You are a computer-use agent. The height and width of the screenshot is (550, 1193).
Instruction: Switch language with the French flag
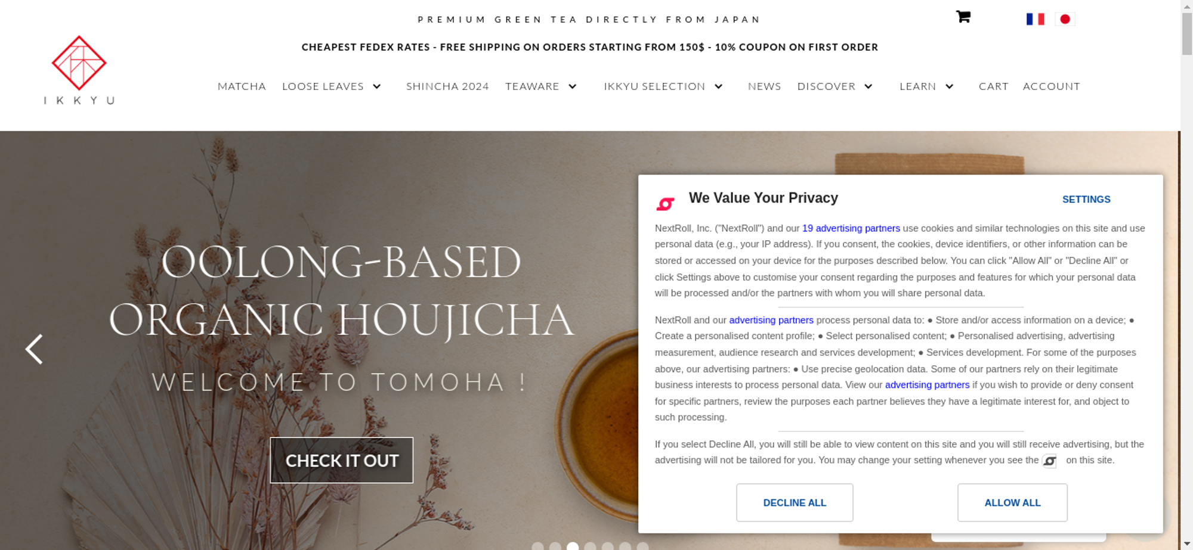(1035, 19)
